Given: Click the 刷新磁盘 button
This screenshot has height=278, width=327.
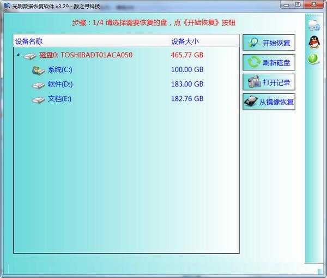Looking at the screenshot, I should 269,62.
